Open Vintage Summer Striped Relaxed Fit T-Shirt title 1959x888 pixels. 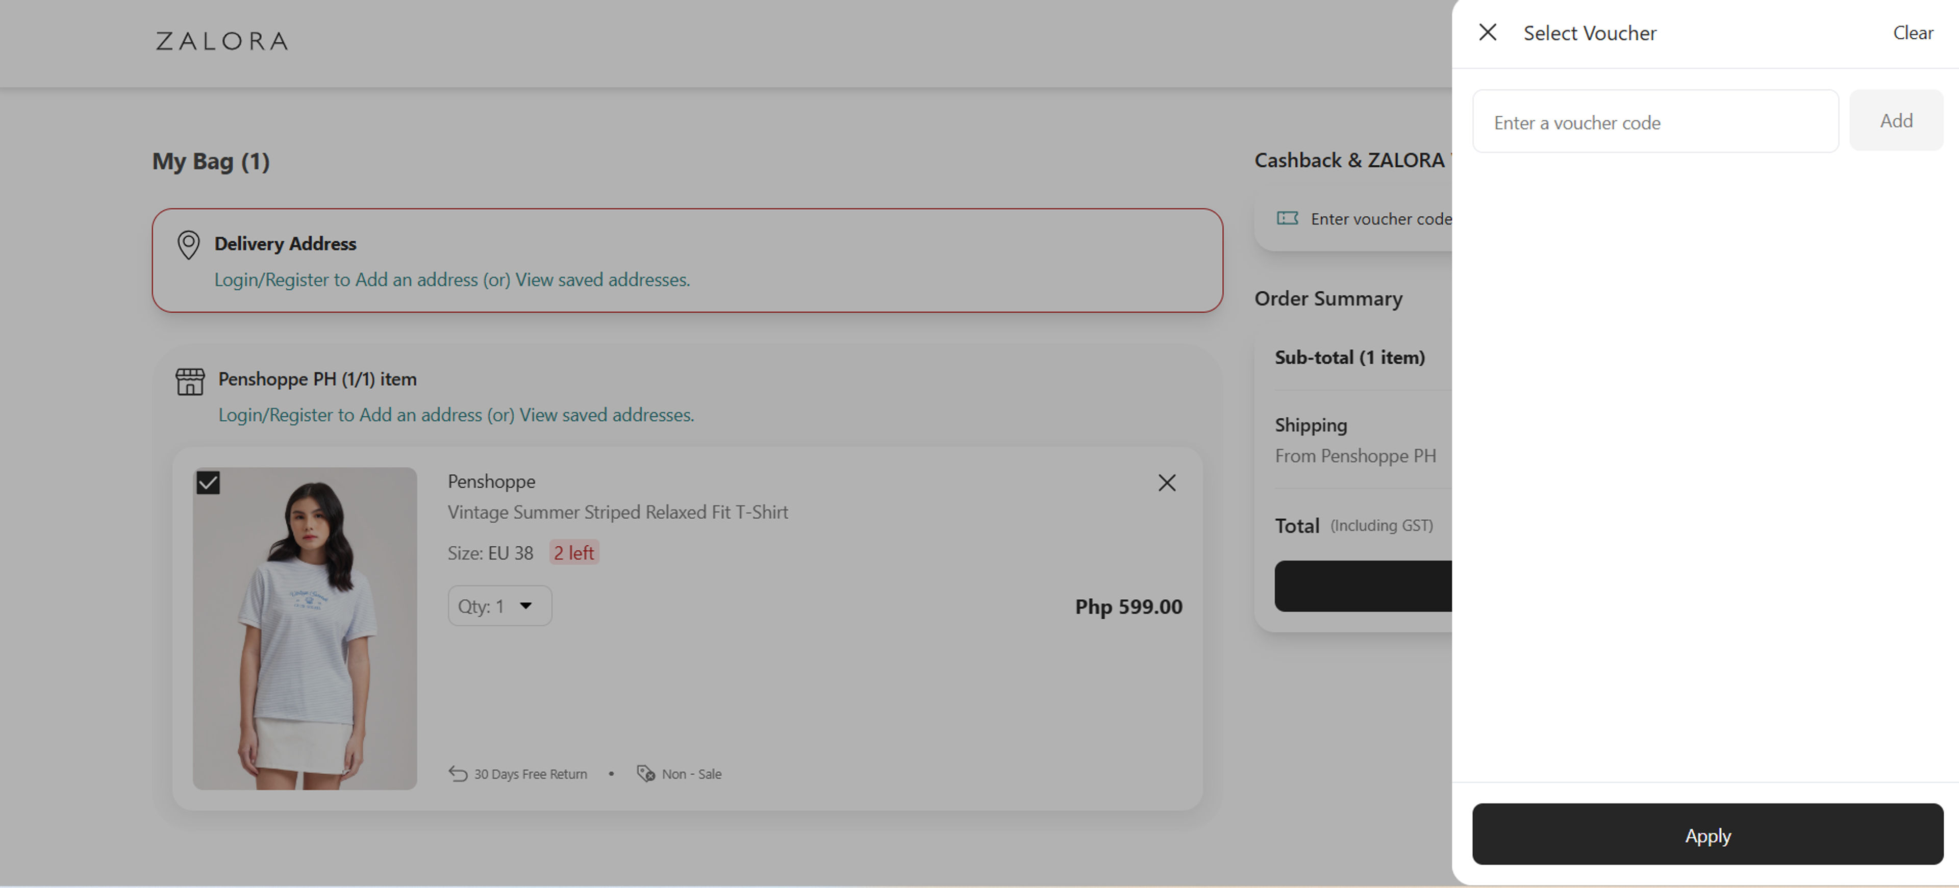[617, 513]
